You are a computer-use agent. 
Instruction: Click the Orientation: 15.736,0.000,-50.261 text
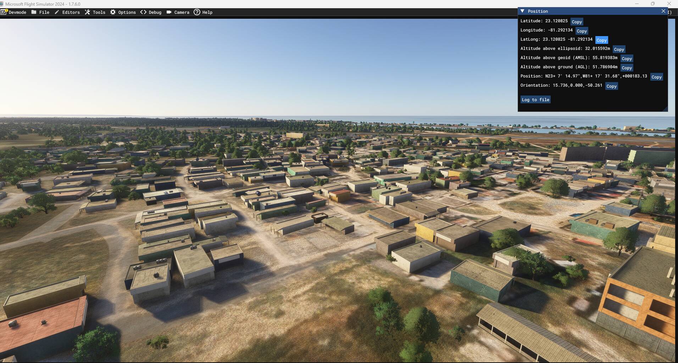click(x=561, y=85)
